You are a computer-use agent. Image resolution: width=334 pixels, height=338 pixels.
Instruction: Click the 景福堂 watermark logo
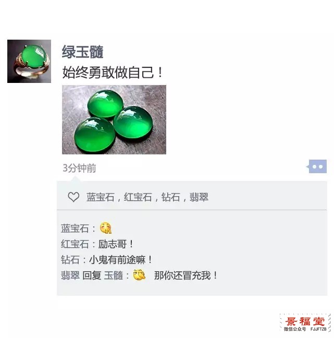pyautogui.click(x=305, y=323)
